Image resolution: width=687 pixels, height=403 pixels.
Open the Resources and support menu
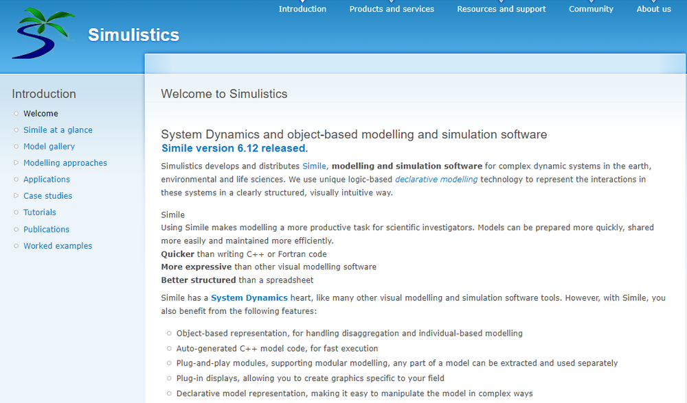[502, 9]
